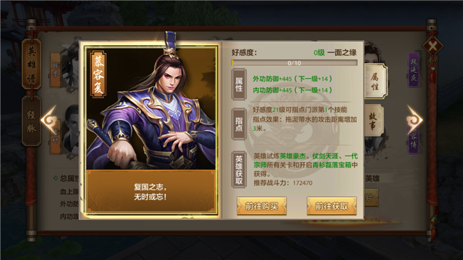Click the 慕容复 hero portrait
The image size is (463, 260).
151,108
